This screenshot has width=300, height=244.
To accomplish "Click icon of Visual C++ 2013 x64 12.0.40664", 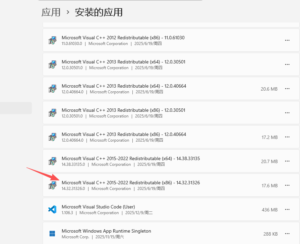I will (x=52, y=89).
